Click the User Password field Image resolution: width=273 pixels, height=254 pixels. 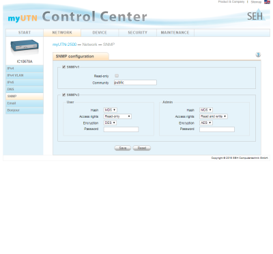click(x=121, y=129)
